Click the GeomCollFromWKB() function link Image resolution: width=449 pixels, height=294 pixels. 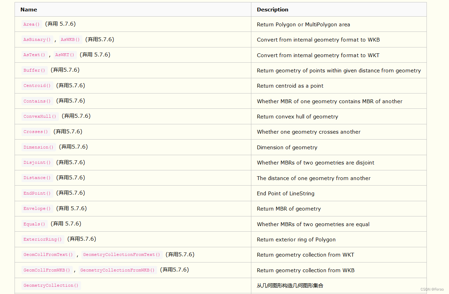click(47, 270)
